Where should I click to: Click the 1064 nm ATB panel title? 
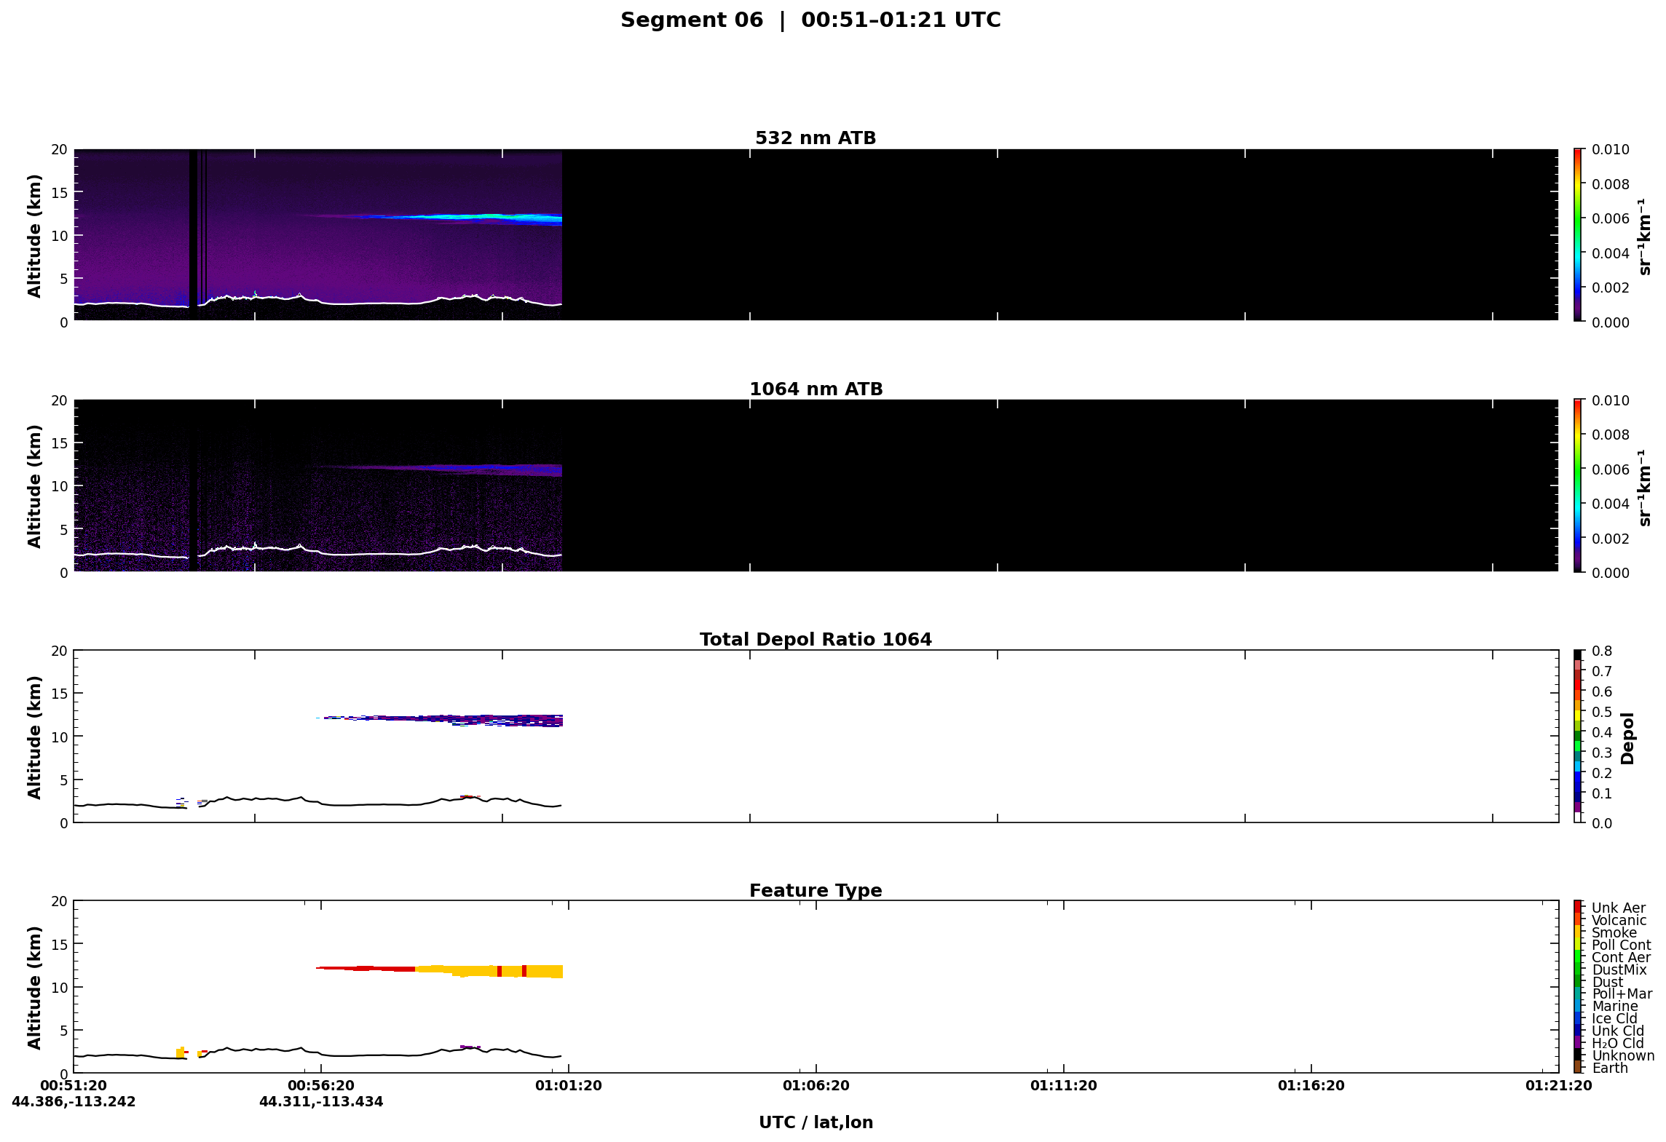[816, 389]
